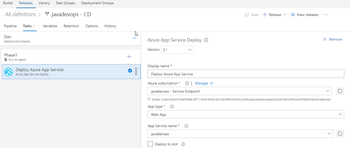This screenshot has height=148, width=350.
Task: Click the floppy disk Save icon
Action: point(247,15)
